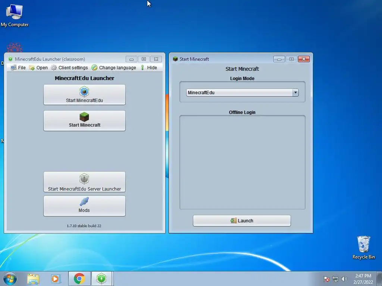Open Windows Explorer from taskbar
The width and height of the screenshot is (382, 286).
(x=33, y=279)
